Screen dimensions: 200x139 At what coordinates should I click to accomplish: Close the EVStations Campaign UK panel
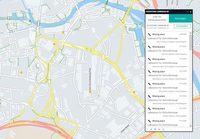click(x=191, y=12)
